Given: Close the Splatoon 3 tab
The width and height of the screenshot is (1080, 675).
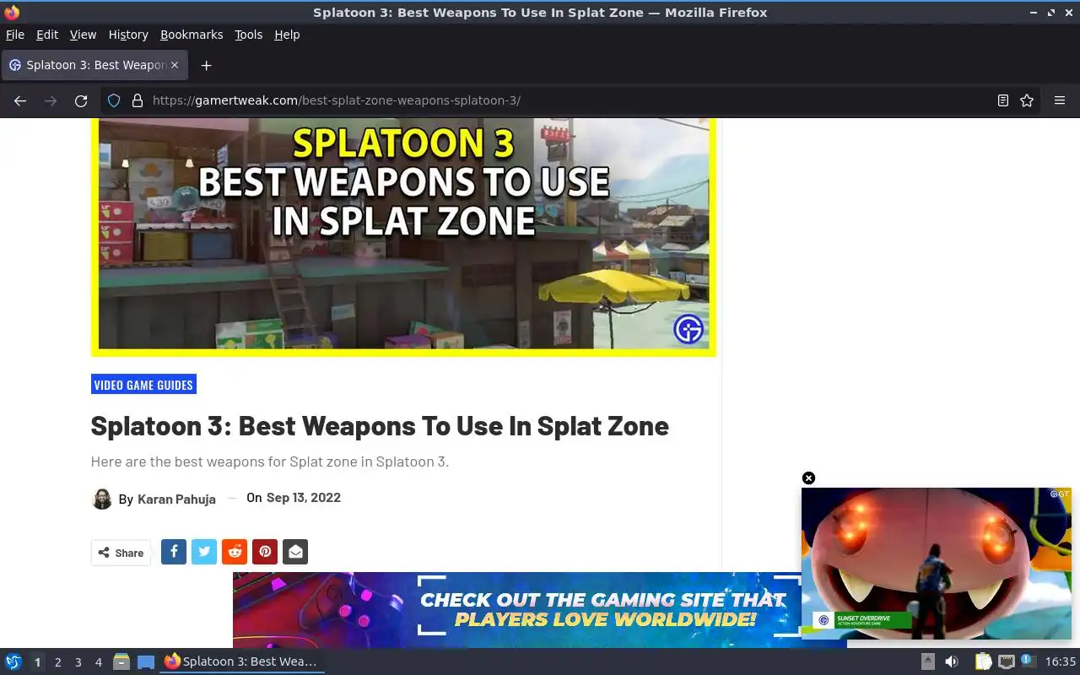Looking at the screenshot, I should tap(175, 65).
